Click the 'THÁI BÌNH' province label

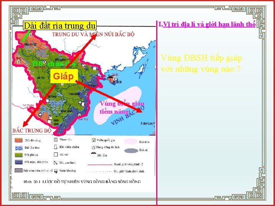point(74,94)
